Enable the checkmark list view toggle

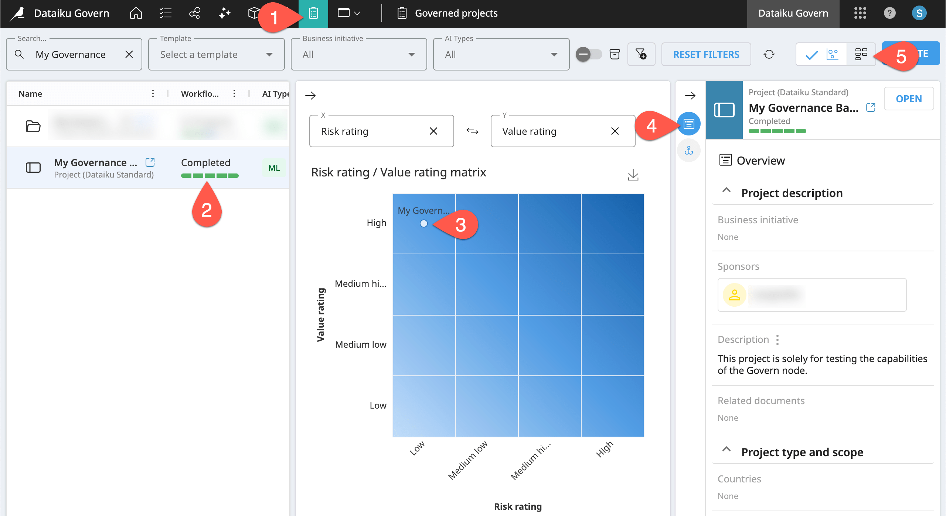pyautogui.click(x=811, y=54)
